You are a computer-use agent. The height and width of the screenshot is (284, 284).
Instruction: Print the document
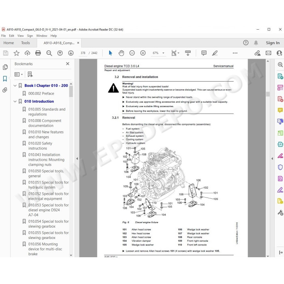click(x=38, y=53)
